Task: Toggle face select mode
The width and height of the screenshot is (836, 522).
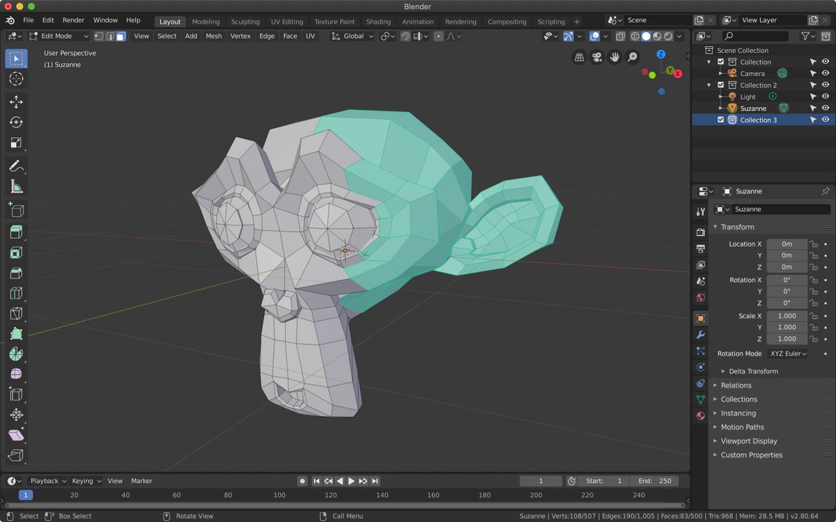Action: [x=121, y=36]
